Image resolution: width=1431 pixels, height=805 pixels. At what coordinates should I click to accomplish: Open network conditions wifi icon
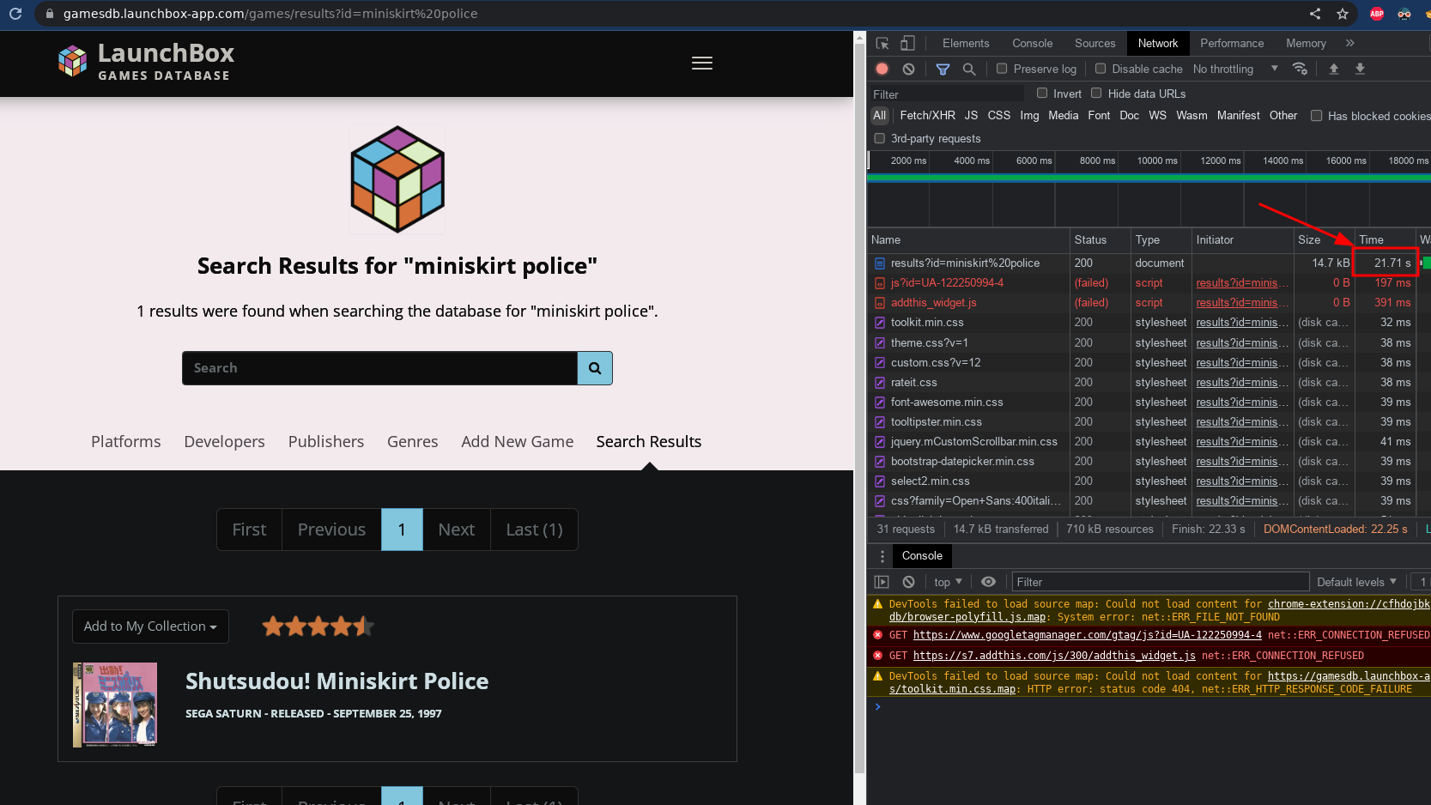(1300, 69)
